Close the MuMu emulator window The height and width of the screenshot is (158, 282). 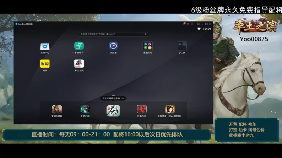(210, 24)
